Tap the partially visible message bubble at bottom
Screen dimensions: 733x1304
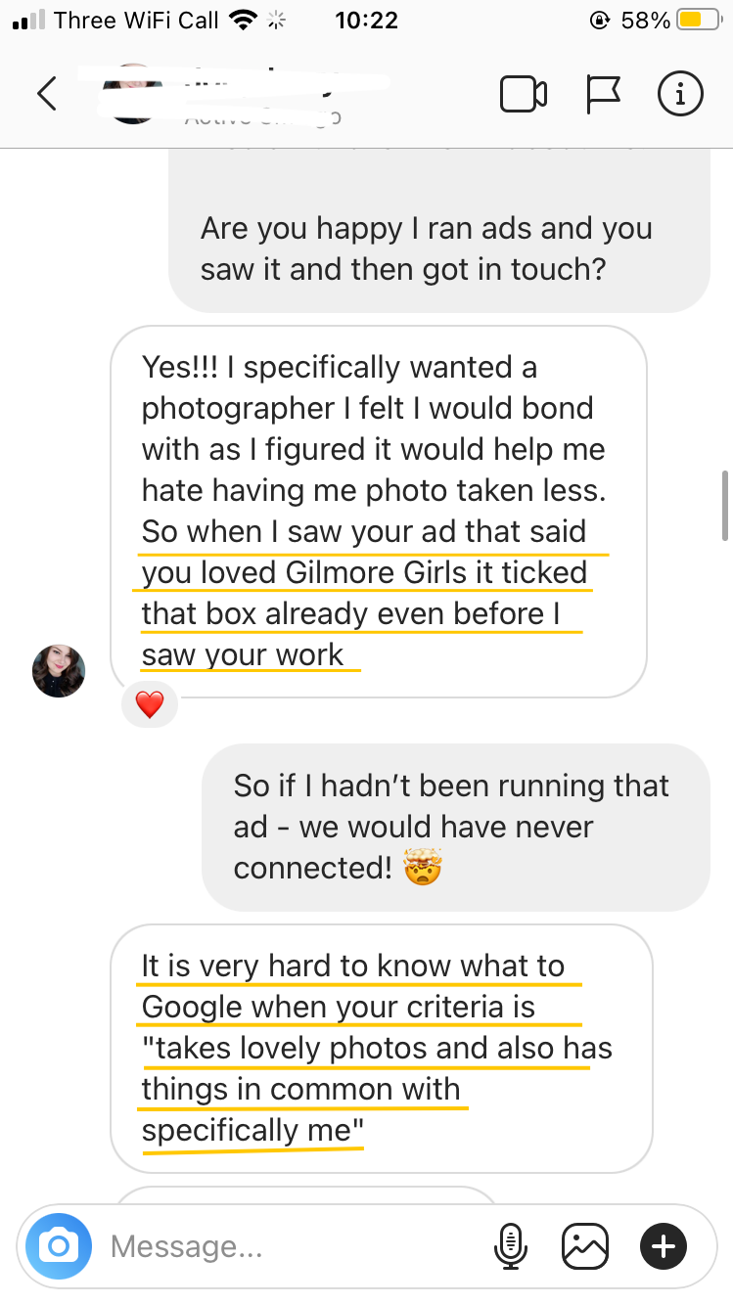tap(308, 1195)
